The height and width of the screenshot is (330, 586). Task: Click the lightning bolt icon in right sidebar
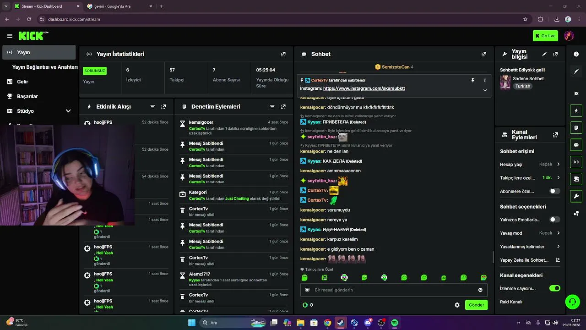tap(576, 110)
